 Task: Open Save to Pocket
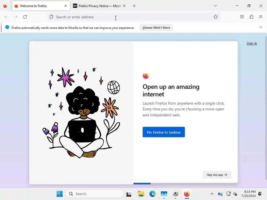(242, 17)
